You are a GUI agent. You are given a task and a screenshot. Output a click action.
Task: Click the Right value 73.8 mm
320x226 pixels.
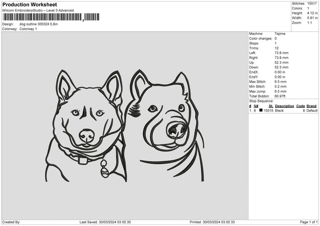282,58
